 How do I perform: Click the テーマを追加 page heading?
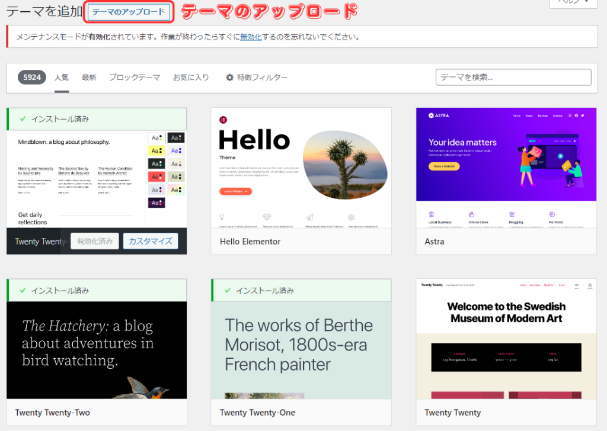coord(44,11)
